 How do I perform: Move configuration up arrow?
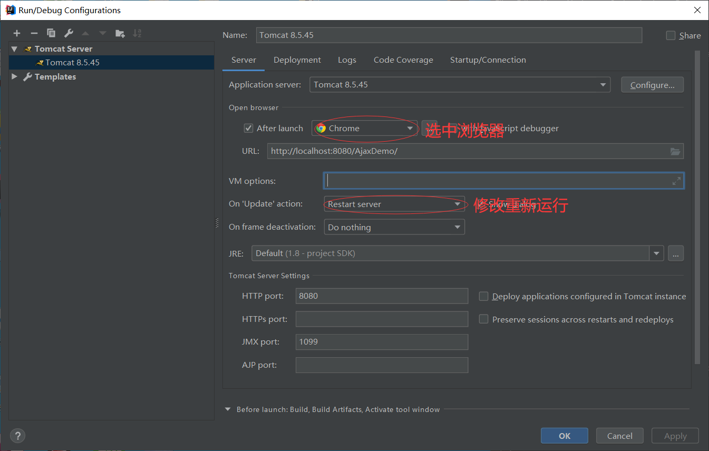(85, 33)
